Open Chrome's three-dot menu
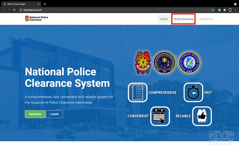The width and height of the screenshot is (239, 149). click(x=235, y=10)
